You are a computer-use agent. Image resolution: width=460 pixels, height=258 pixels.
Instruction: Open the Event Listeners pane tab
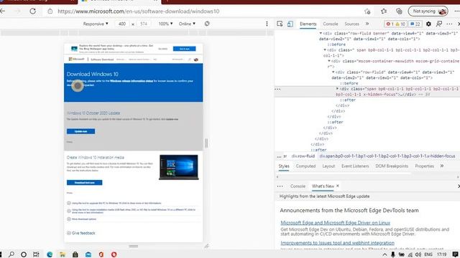[x=355, y=166]
